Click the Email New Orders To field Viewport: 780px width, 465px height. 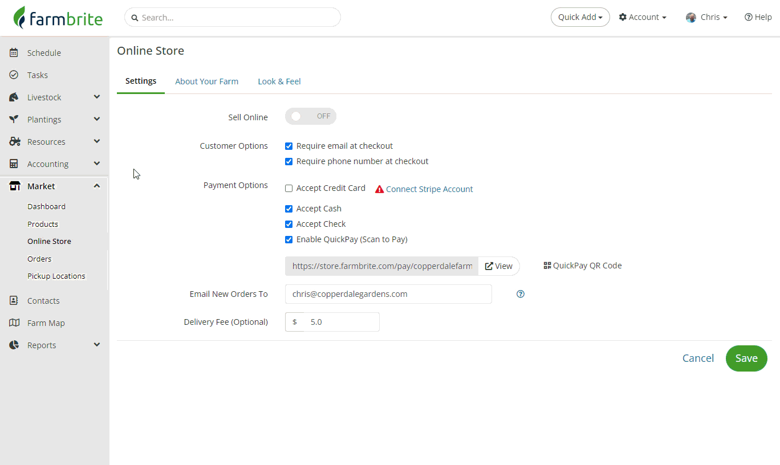click(x=388, y=294)
